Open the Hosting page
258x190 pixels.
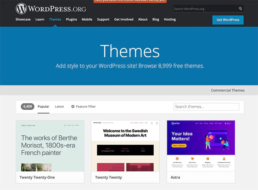click(170, 20)
